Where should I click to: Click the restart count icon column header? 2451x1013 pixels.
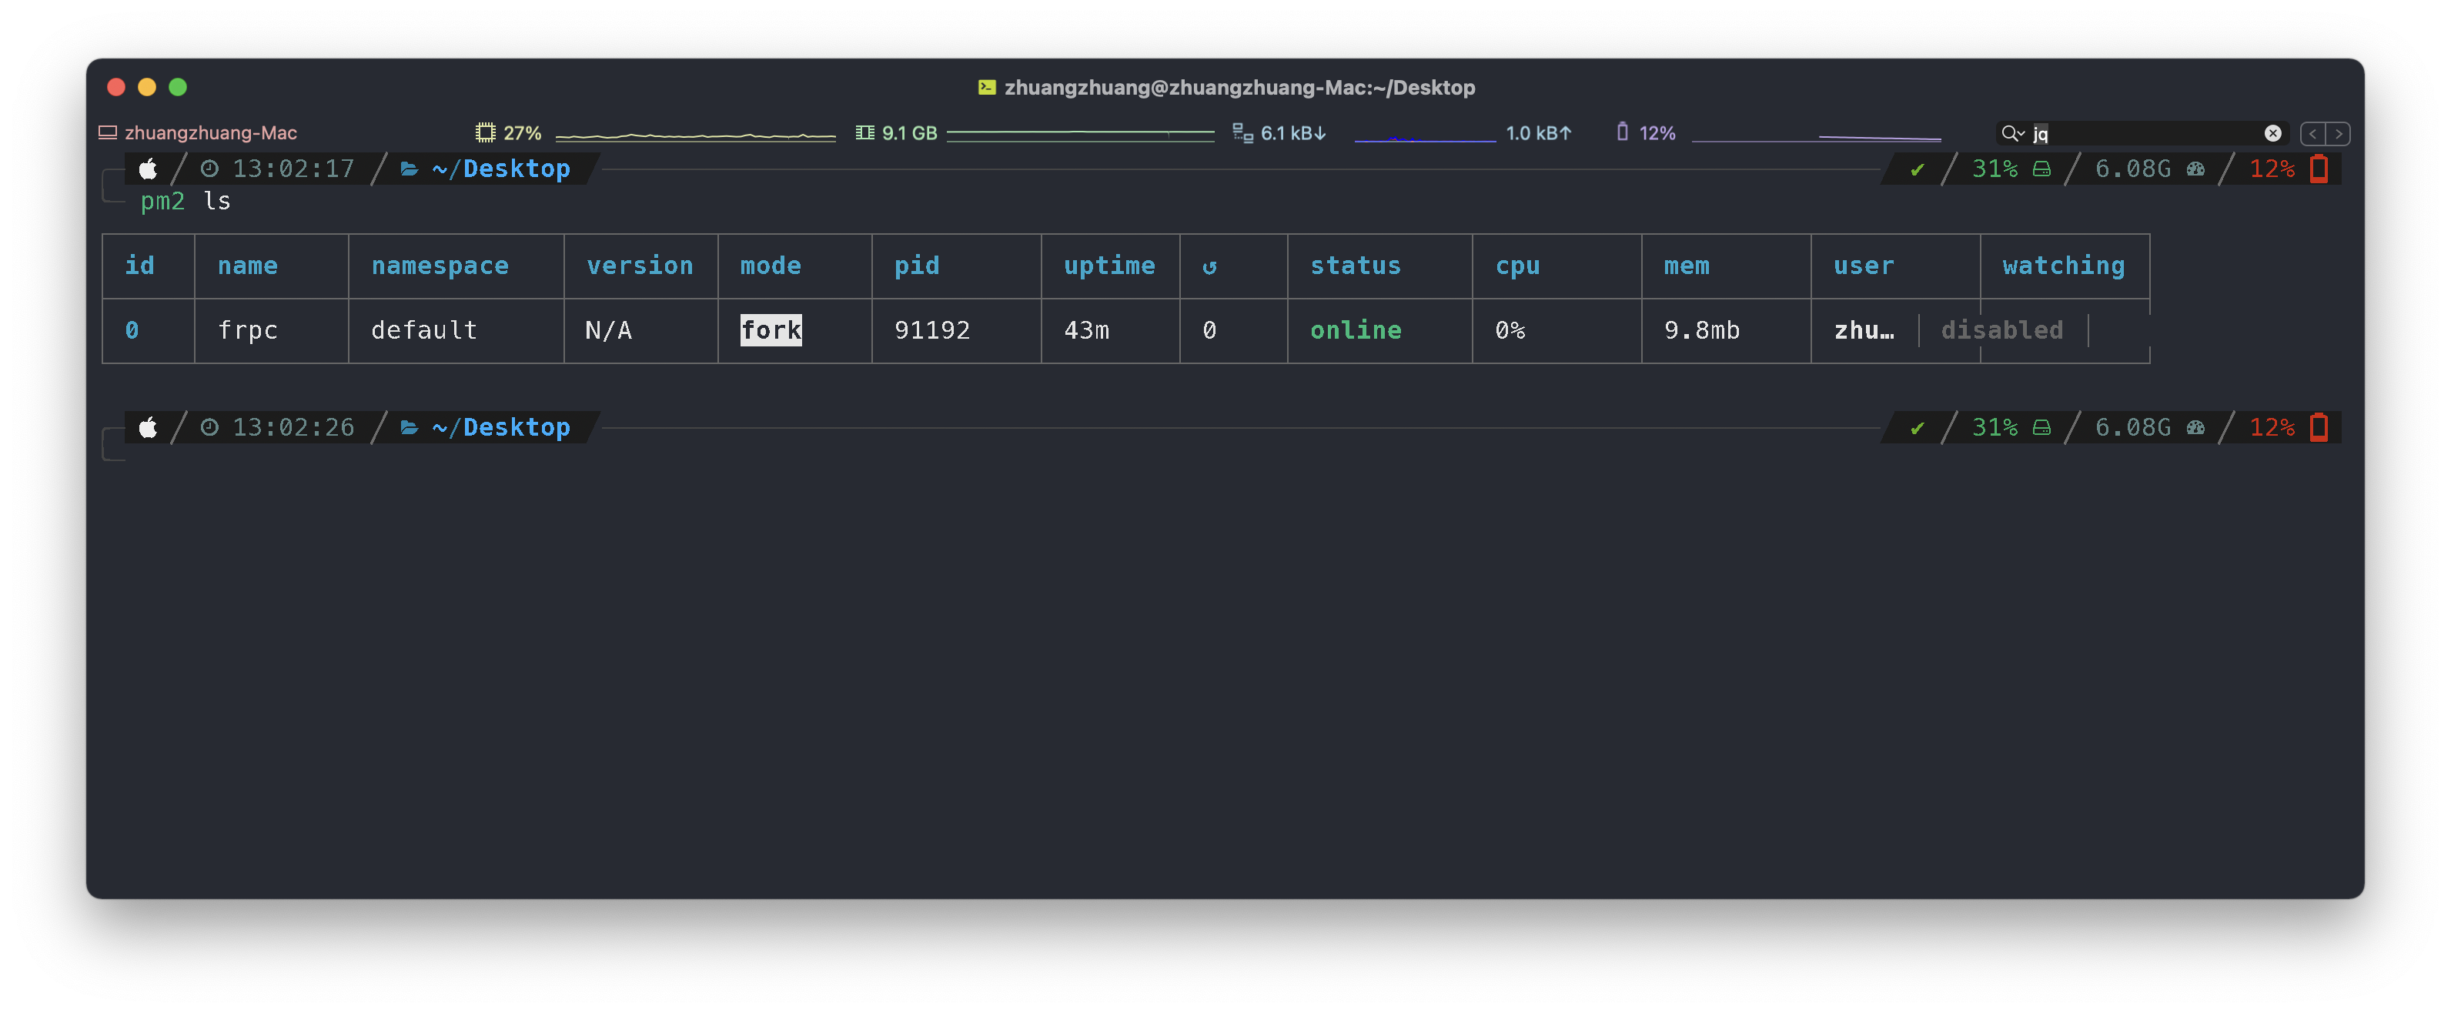(1209, 267)
